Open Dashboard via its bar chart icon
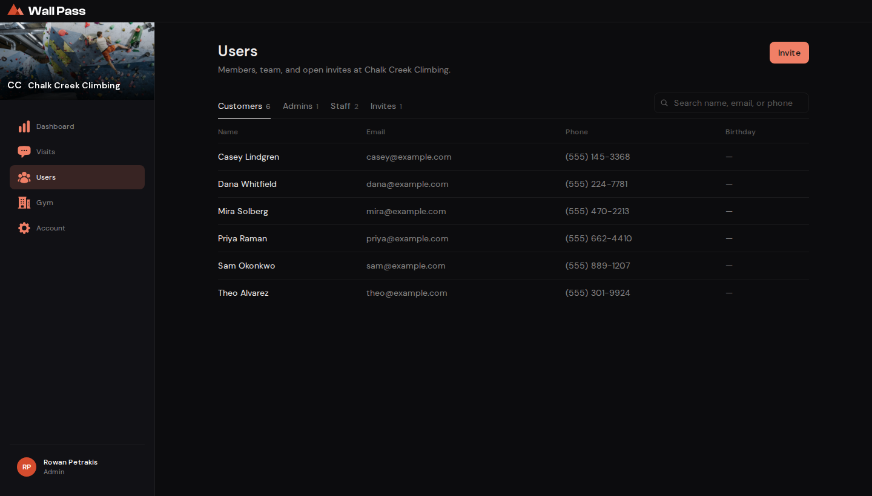 (x=24, y=126)
